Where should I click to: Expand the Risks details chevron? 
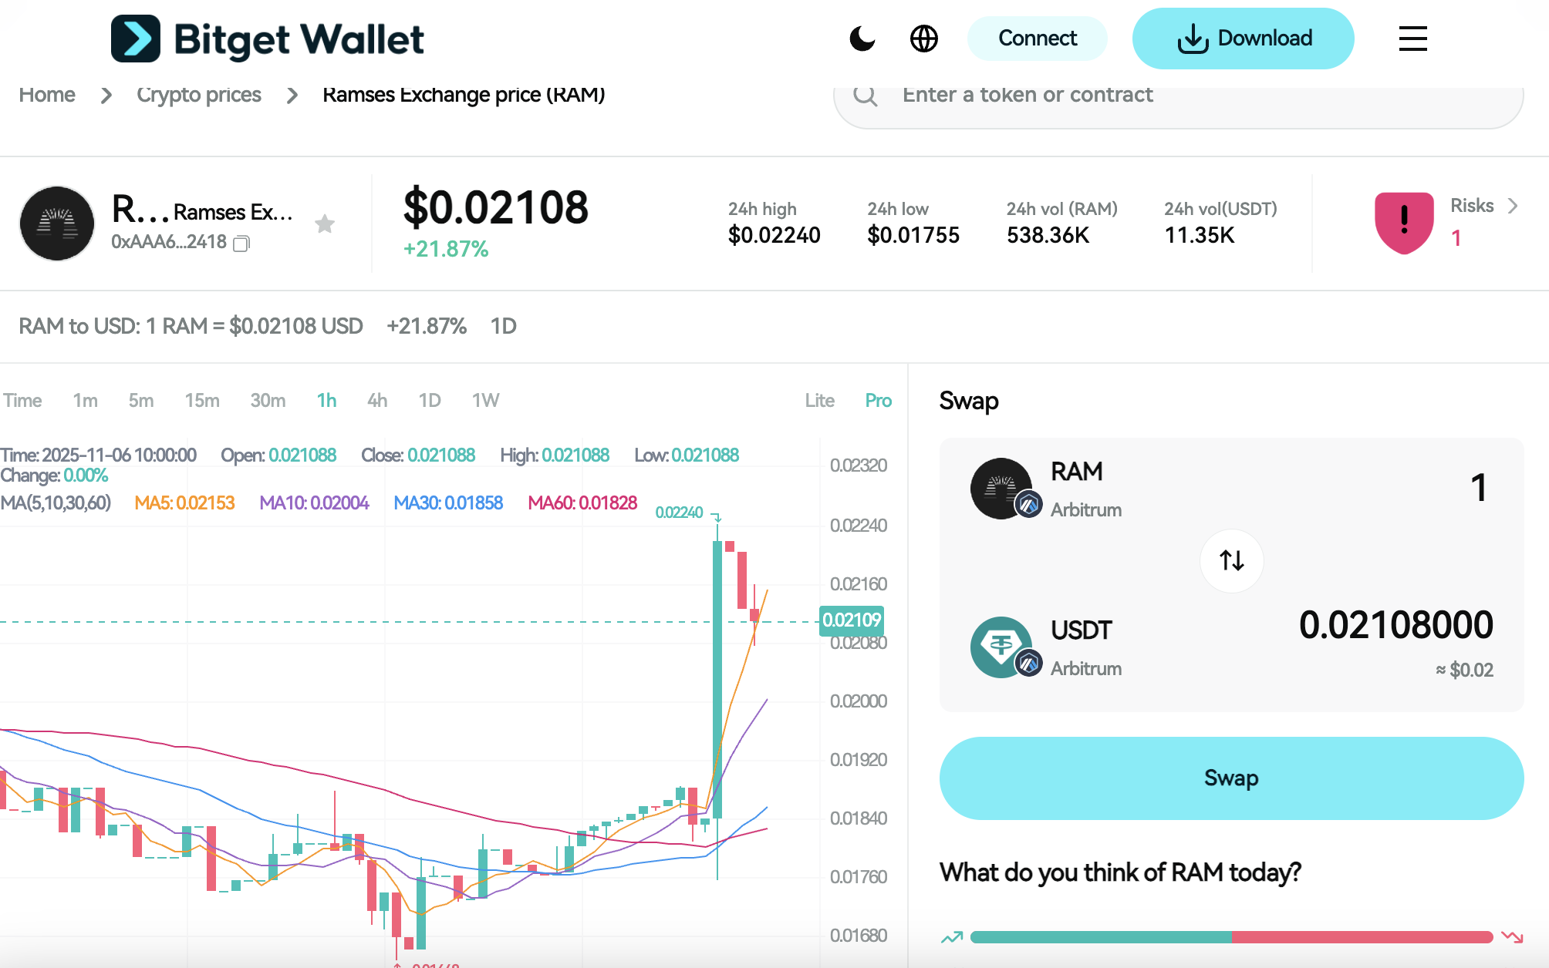pyautogui.click(x=1512, y=206)
